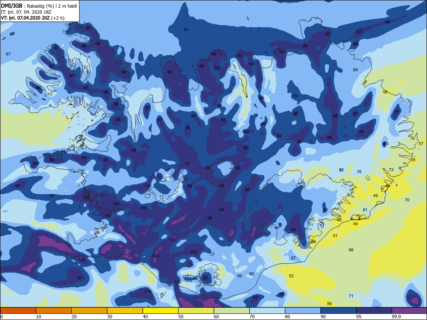This screenshot has height=320, width=427.
Task: Click the light blue 80–90 legend swatch
Action: pos(303,311)
